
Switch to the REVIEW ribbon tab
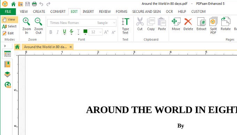coord(105,11)
